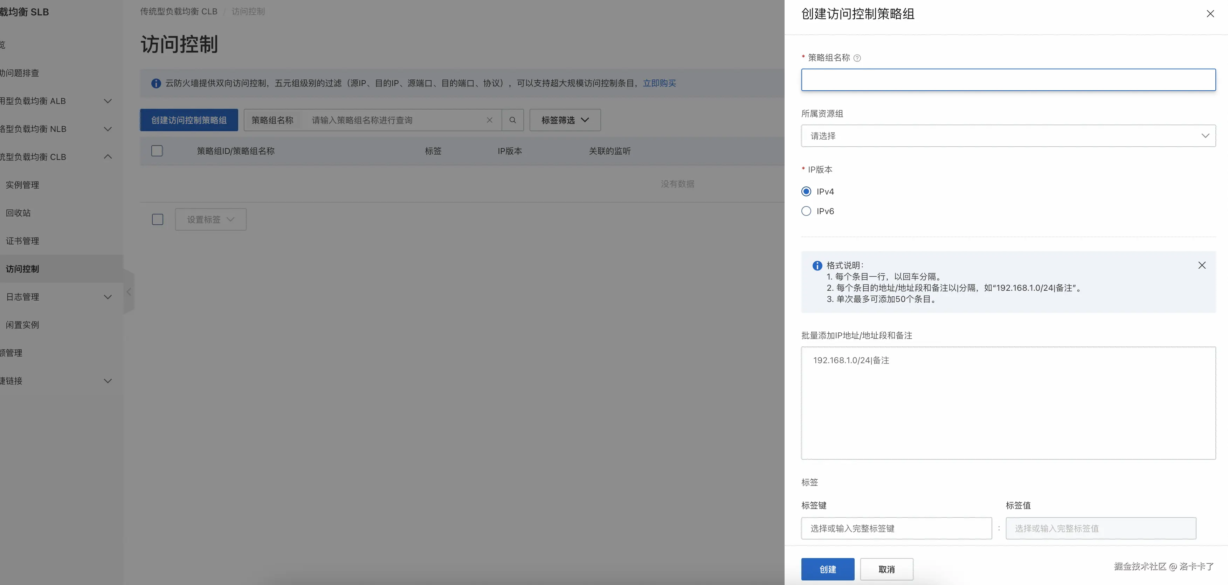Open 实例管理 in the sidebar
1228x585 pixels.
point(22,185)
